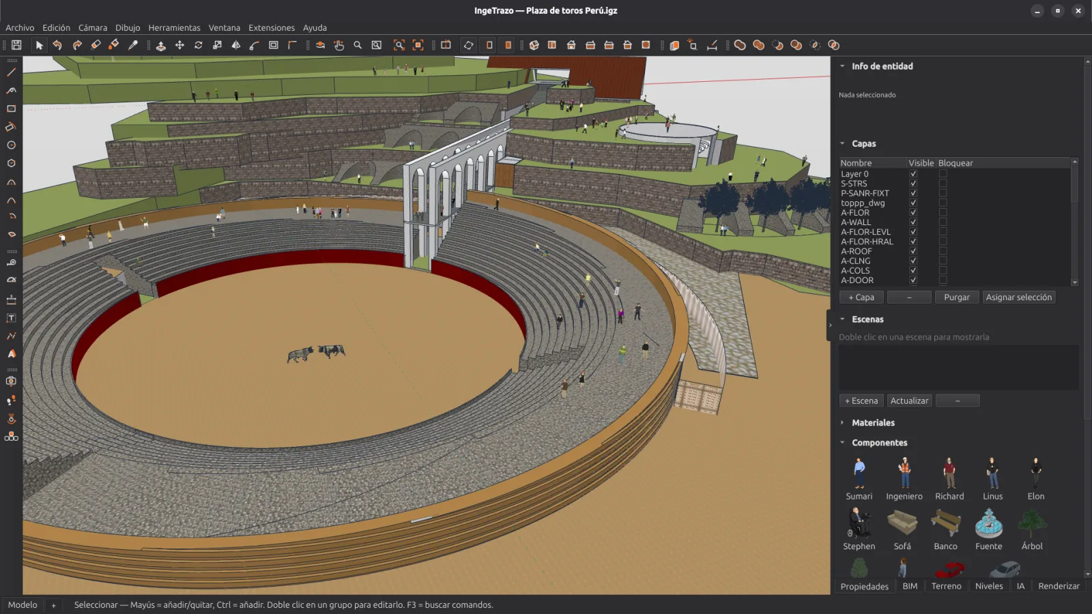Viewport: 1092px width, 614px height.
Task: Click the Asignar selección button
Action: pyautogui.click(x=1019, y=297)
